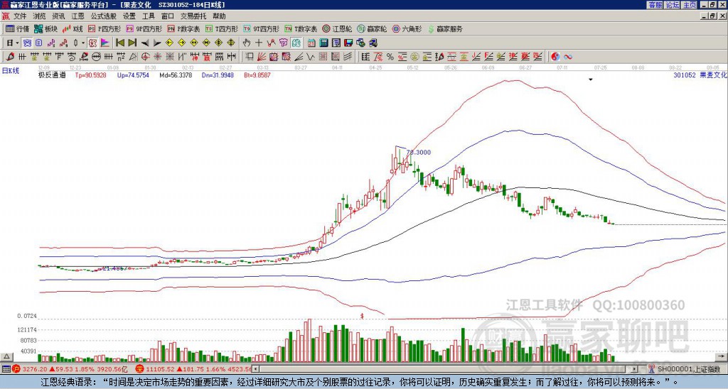Click the horizontal scrollbar left arrow
The image size is (728, 389).
pyautogui.click(x=255, y=369)
